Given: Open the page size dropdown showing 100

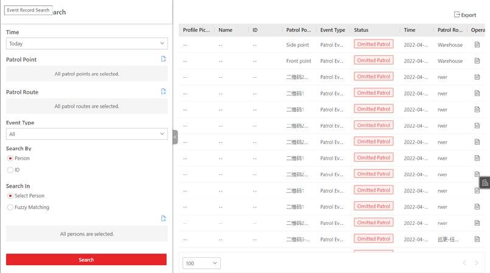Looking at the screenshot, I should tap(202, 263).
